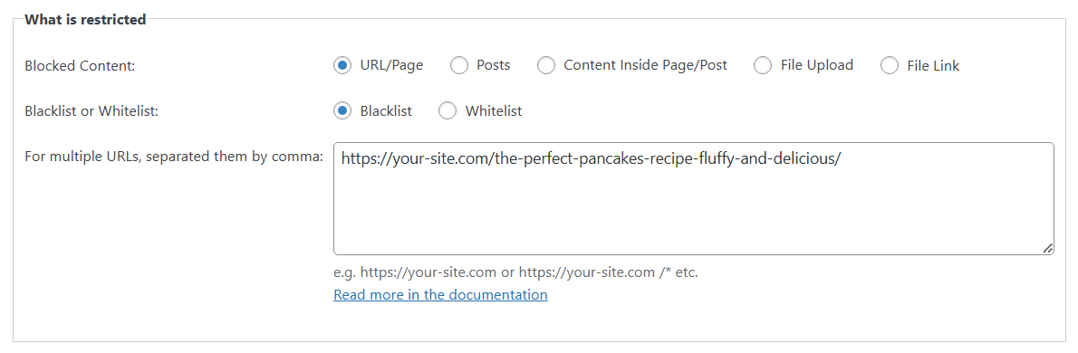Switch to the Whitelist radio option
Screen dimensions: 1078x353
pos(447,110)
